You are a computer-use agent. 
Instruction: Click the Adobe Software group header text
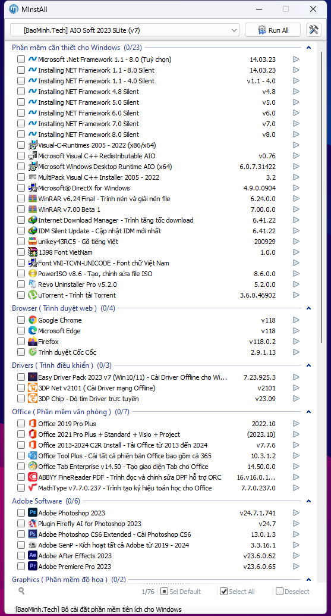pos(46,501)
